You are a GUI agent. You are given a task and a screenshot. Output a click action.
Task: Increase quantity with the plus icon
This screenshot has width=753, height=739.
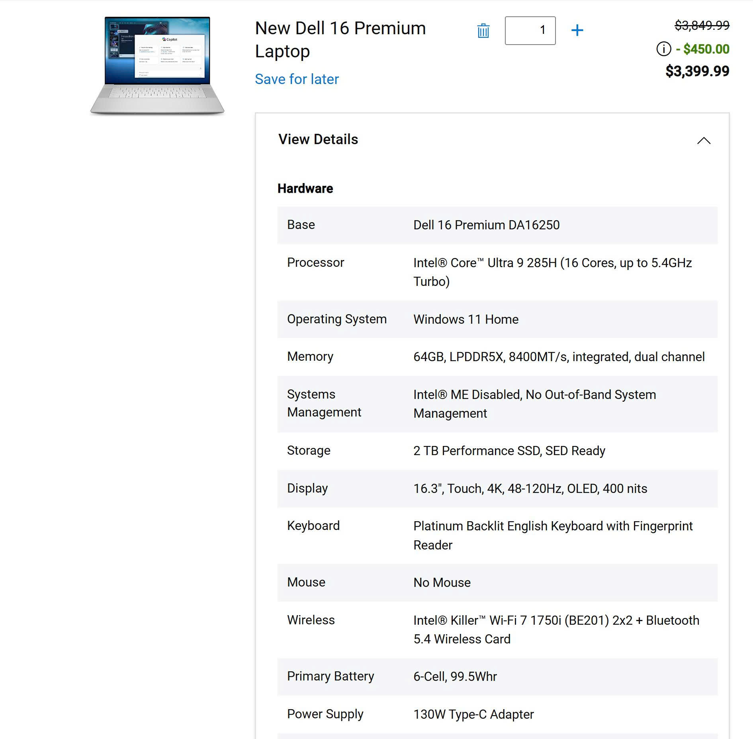pyautogui.click(x=577, y=30)
